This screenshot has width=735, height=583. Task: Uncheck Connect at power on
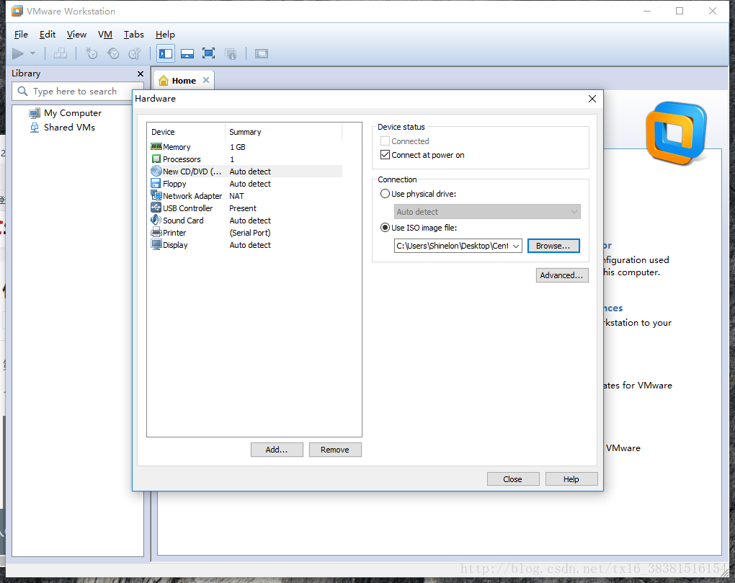click(385, 155)
